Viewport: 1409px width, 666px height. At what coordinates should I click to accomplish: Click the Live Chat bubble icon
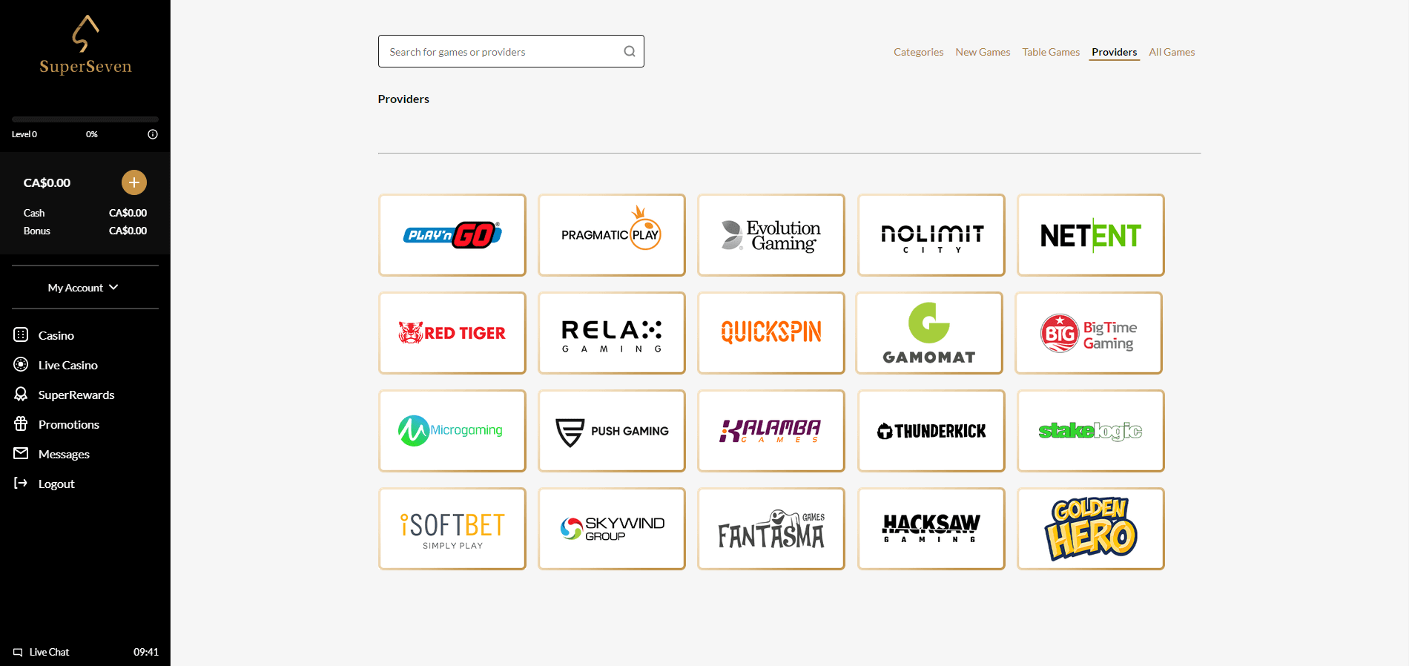[x=18, y=653]
